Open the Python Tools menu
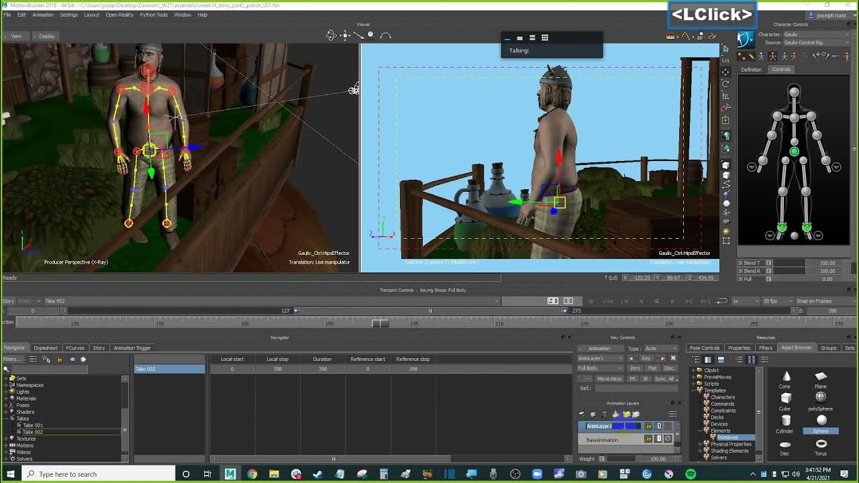This screenshot has height=483, width=859. click(154, 15)
